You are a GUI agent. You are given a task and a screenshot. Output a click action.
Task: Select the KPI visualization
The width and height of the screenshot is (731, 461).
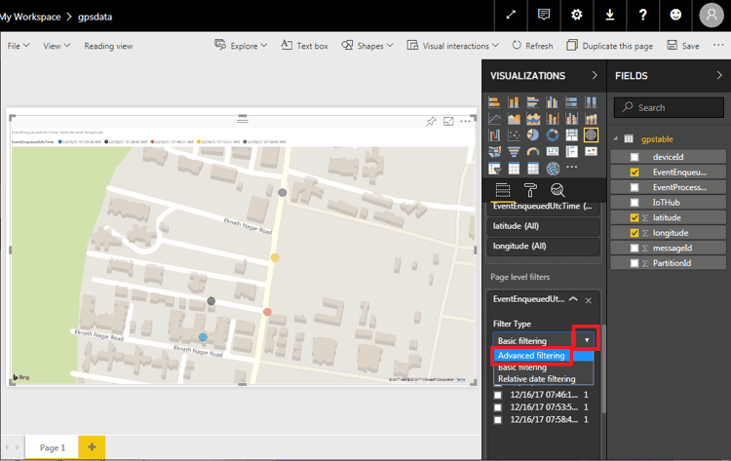point(592,151)
